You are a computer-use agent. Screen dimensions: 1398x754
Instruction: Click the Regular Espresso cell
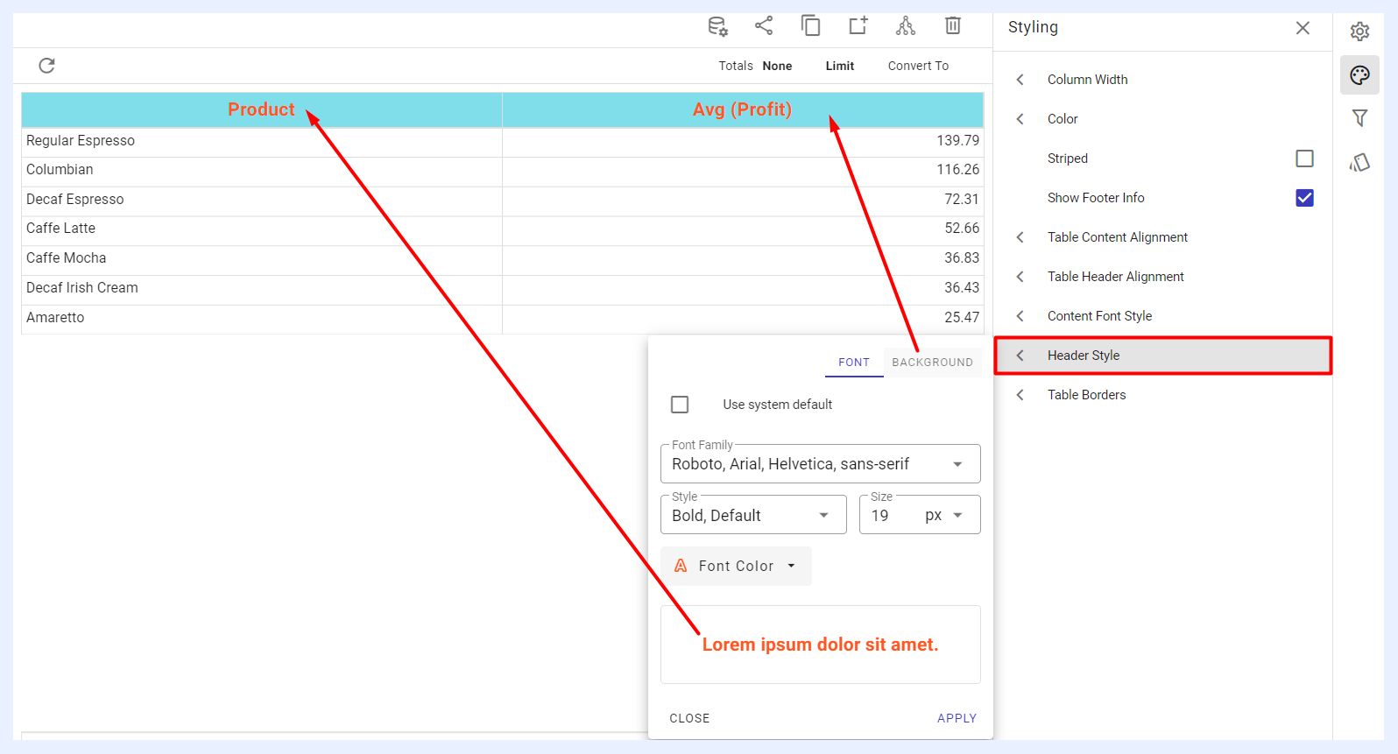262,141
